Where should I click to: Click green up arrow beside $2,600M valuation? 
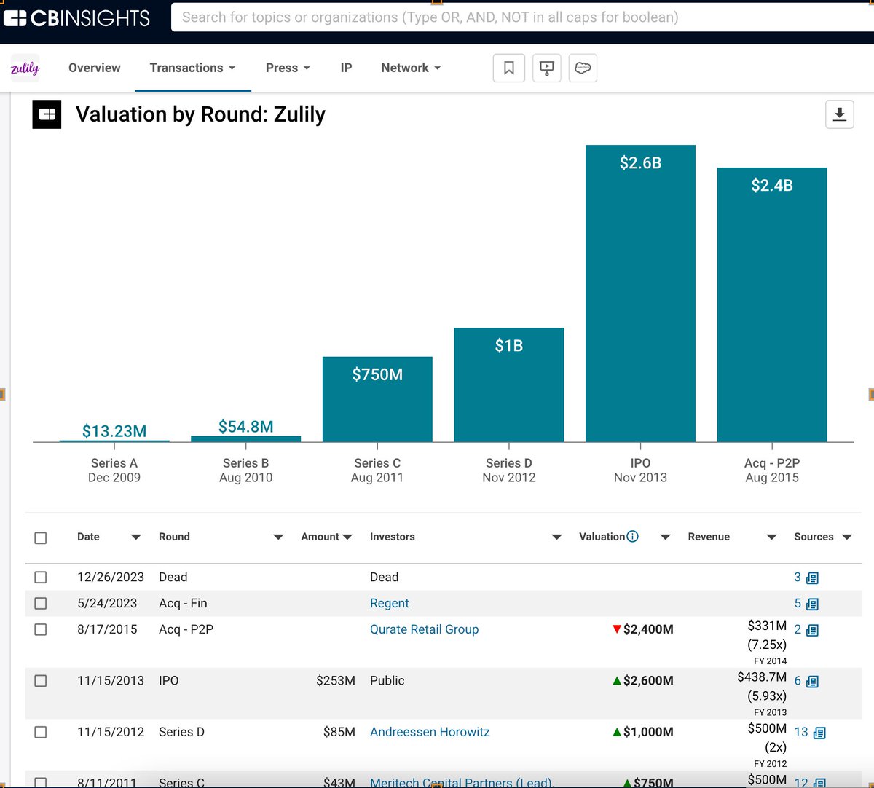[x=617, y=680]
